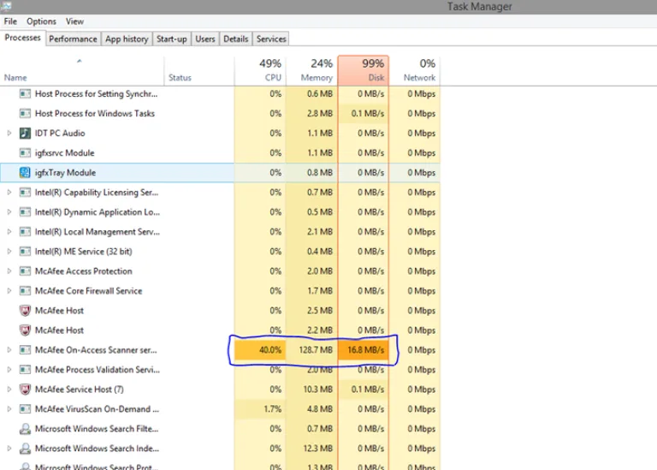657x470 pixels.
Task: Expand Intel(R) Local Management Service entry
Action: [x=9, y=232]
